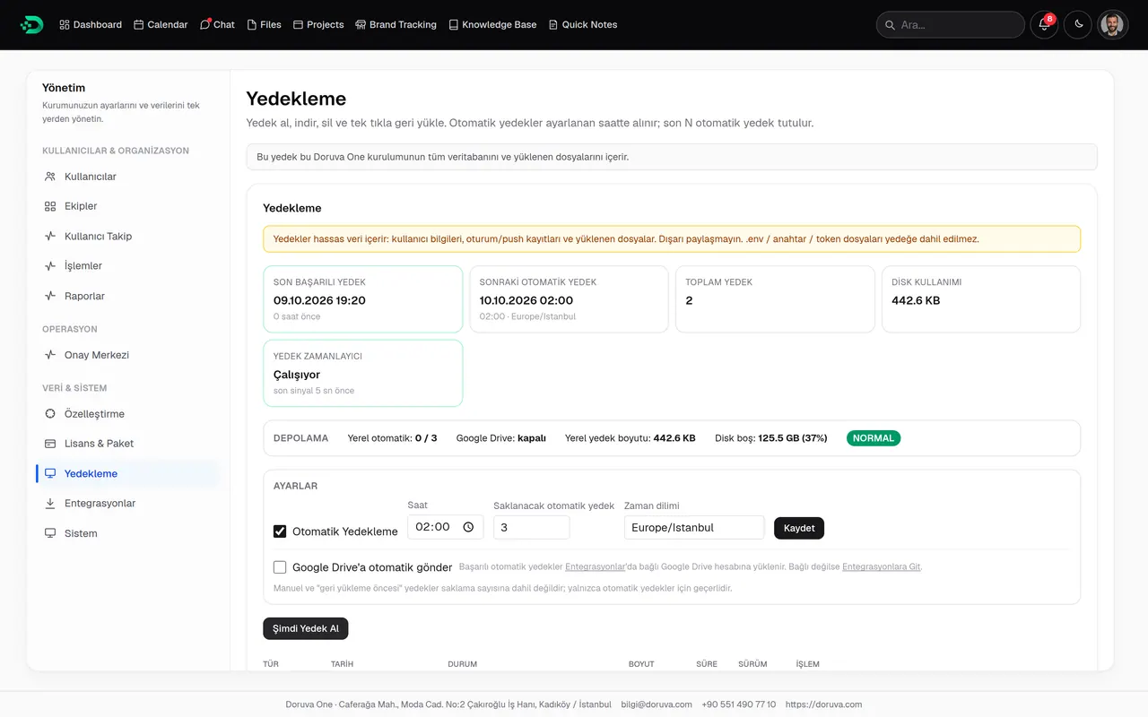Viewport: 1148px width, 717px height.
Task: Click the Chat bubble icon
Action: tap(204, 25)
